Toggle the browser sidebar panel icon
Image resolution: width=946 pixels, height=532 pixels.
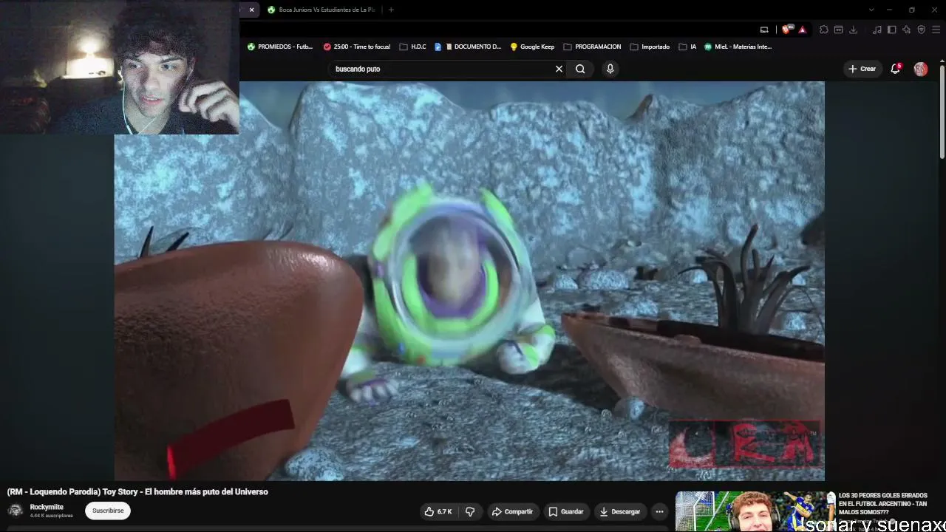892,30
